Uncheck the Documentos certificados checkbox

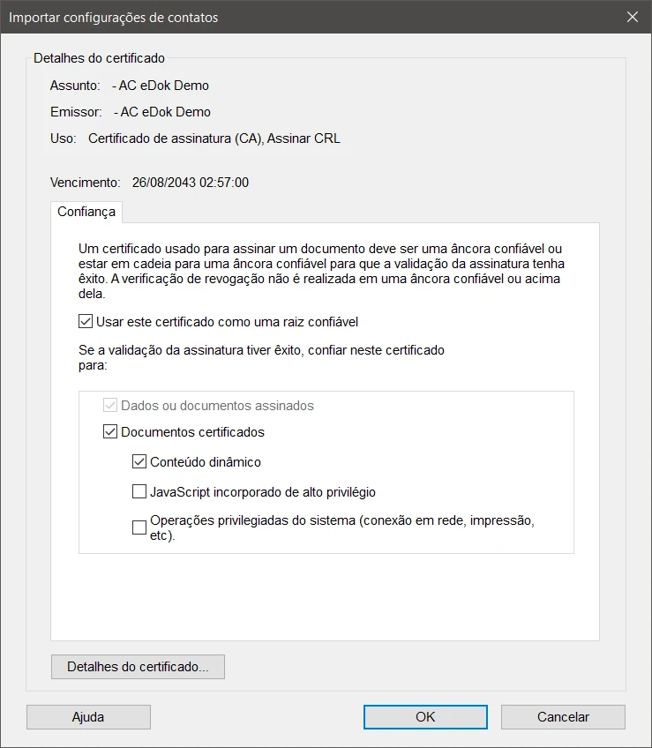pos(110,432)
